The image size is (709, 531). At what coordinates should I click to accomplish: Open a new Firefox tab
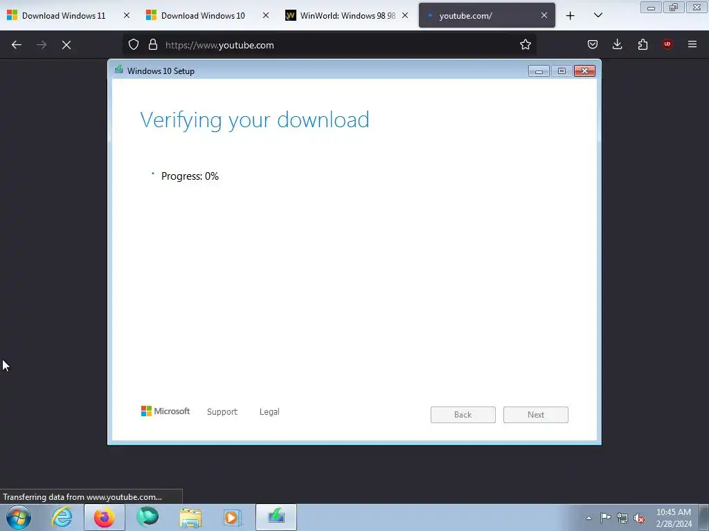click(x=571, y=16)
